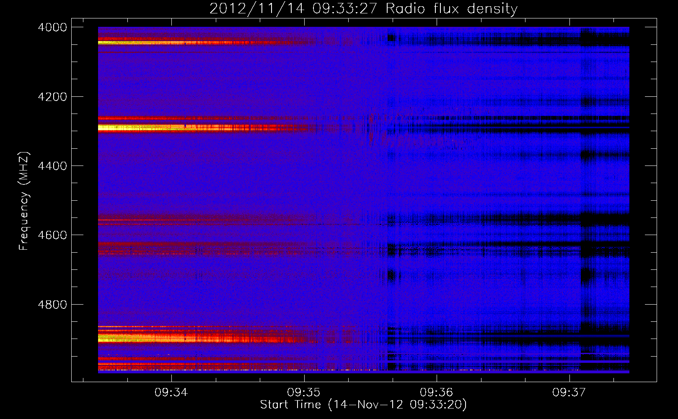Select the 09:34 time axis label

(x=171, y=393)
